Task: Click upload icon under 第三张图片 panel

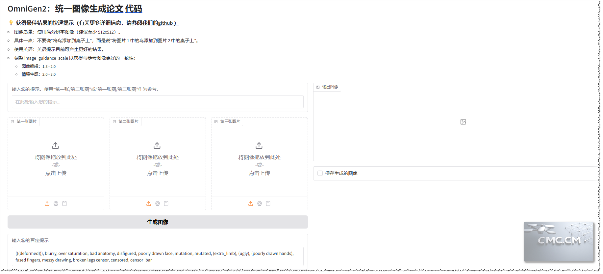Action: [x=251, y=204]
